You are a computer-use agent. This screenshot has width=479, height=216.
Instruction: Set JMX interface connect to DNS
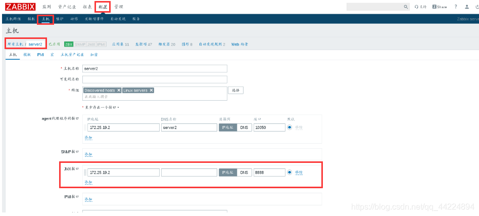(x=245, y=172)
